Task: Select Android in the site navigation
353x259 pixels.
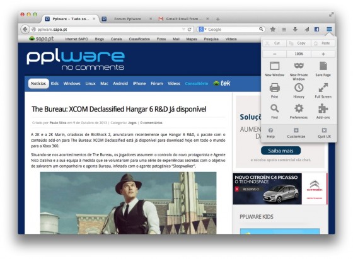Action: 120,83
